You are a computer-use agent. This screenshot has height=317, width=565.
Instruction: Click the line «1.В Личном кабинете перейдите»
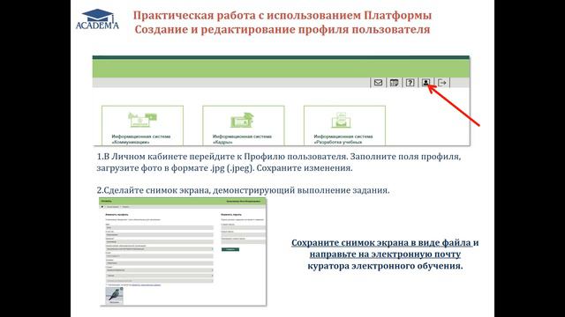(x=279, y=157)
